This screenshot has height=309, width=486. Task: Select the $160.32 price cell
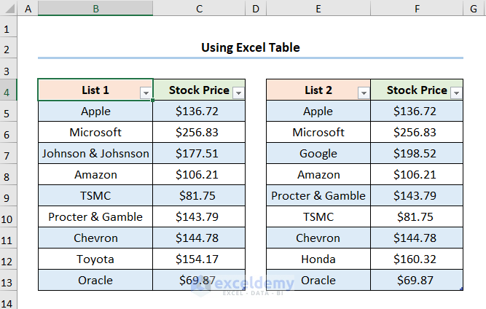(x=417, y=259)
